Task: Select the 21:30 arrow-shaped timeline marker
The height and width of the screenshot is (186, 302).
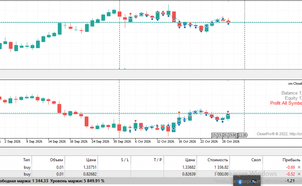Action: pos(243,135)
